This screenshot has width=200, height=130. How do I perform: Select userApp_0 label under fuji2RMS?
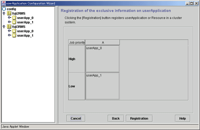tap(25, 18)
